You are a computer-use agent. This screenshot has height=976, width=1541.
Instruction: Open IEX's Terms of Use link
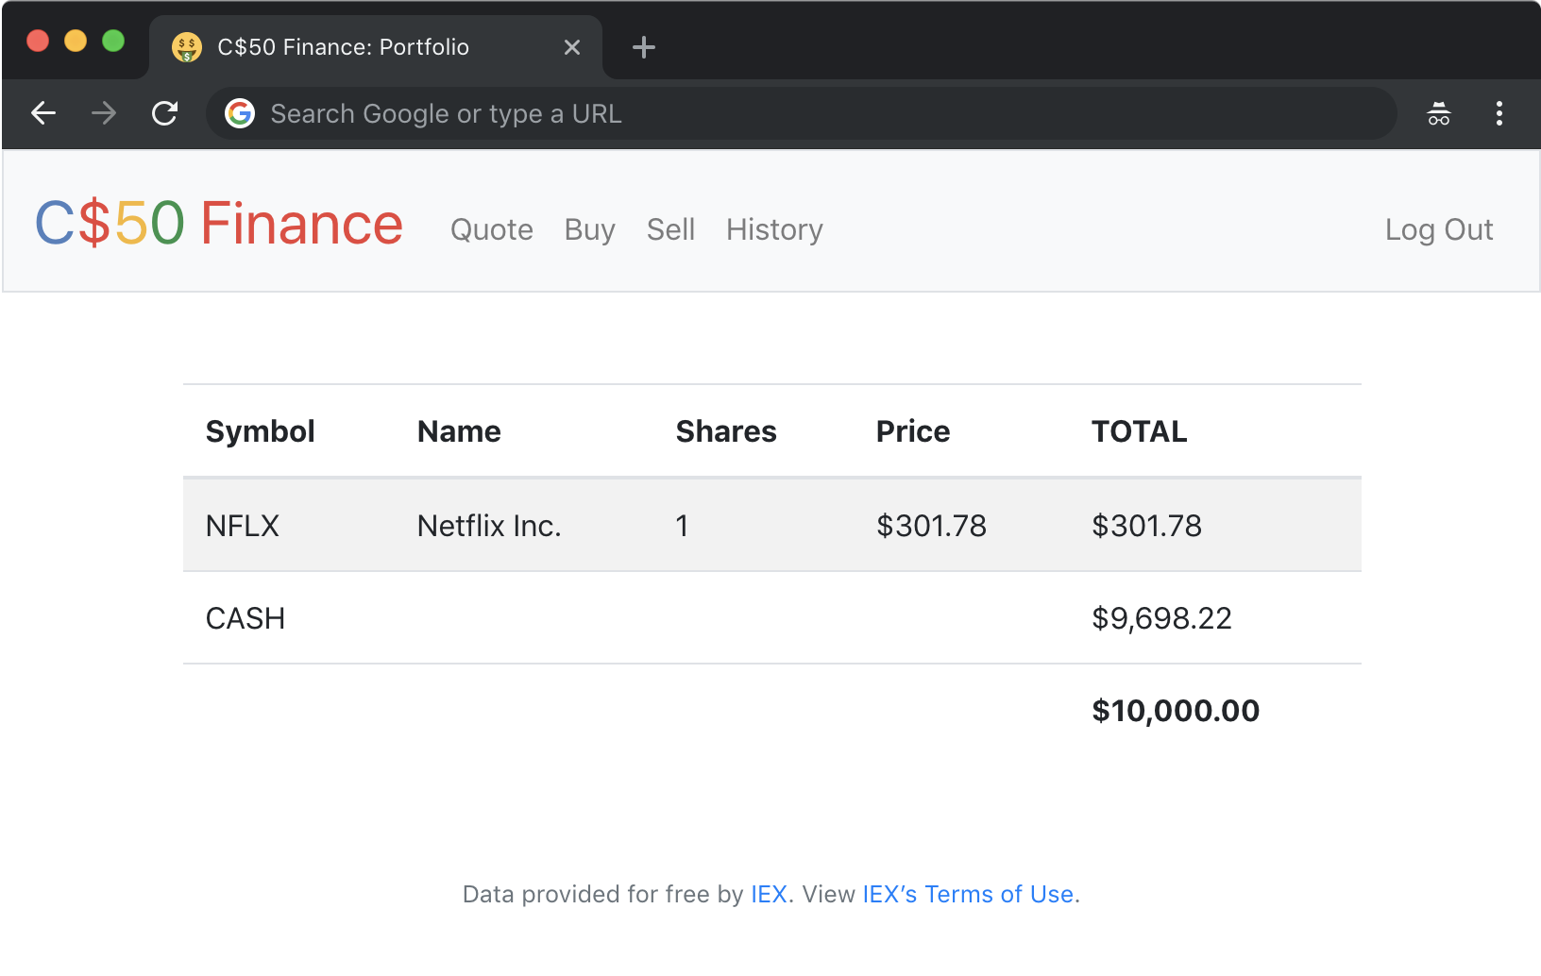pyautogui.click(x=968, y=894)
